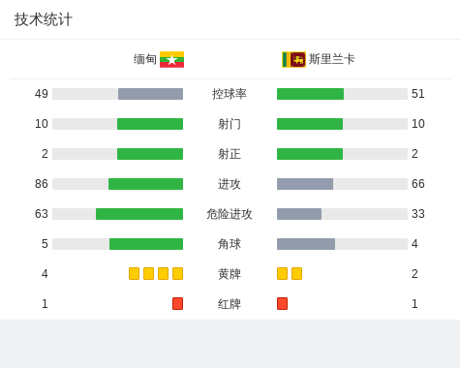Select the 缅甸 team name
Viewport: 460px width, 368px height.
coord(145,59)
